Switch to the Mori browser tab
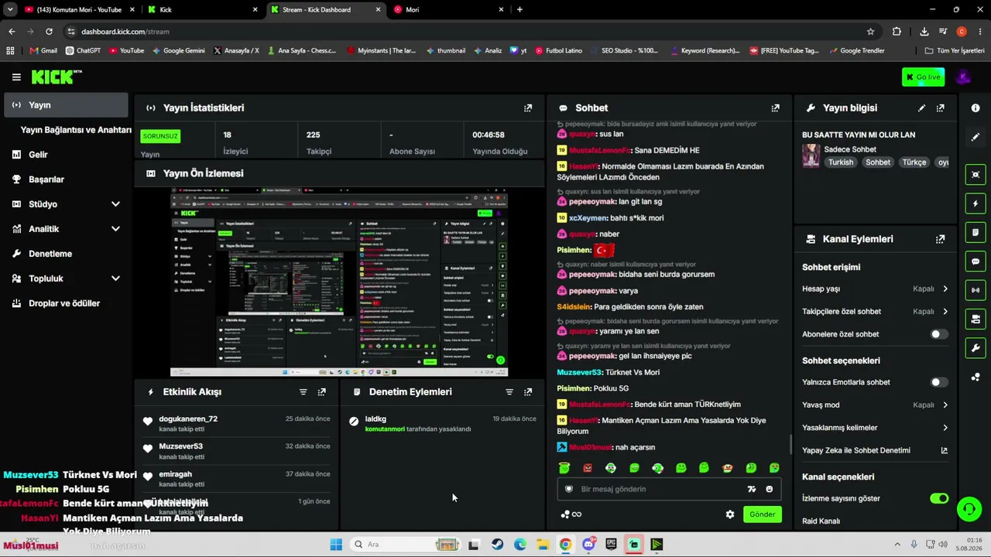Screen dimensions: 991x557 pos(449,9)
